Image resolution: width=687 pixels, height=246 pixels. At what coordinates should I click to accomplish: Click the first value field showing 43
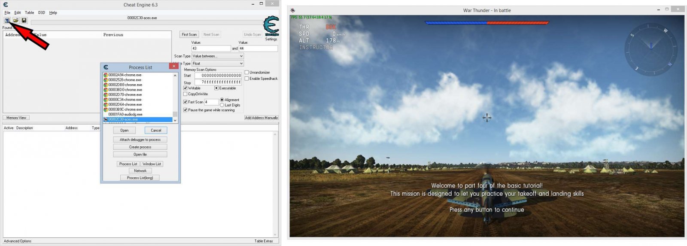(211, 49)
